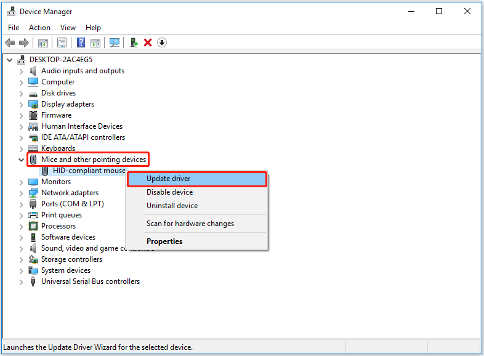Select the Mice and other pointing devices label
The width and height of the screenshot is (484, 356).
tap(94, 160)
